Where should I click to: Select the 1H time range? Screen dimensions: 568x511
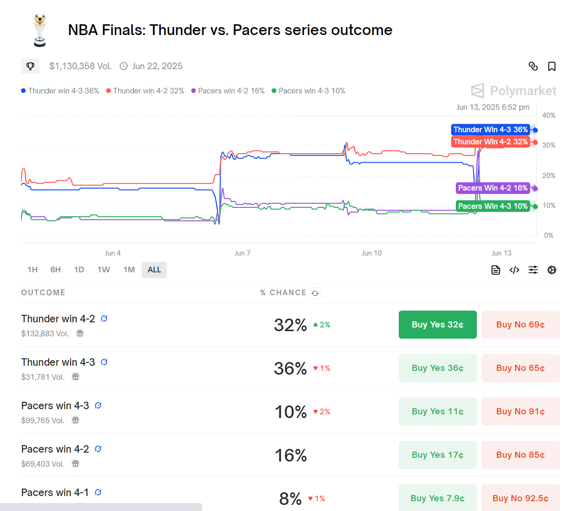tap(32, 270)
